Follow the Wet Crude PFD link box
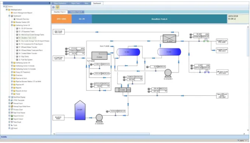250x143 pixels. (x=59, y=32)
